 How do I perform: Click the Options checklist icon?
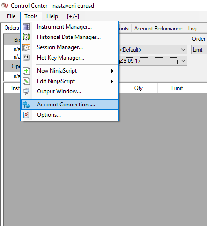pyautogui.click(x=26, y=115)
